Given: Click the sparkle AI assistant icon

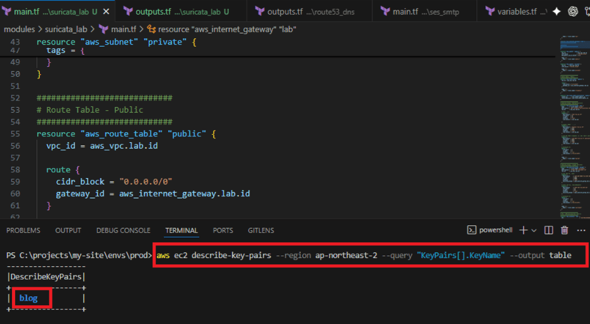Looking at the screenshot, I should (557, 11).
